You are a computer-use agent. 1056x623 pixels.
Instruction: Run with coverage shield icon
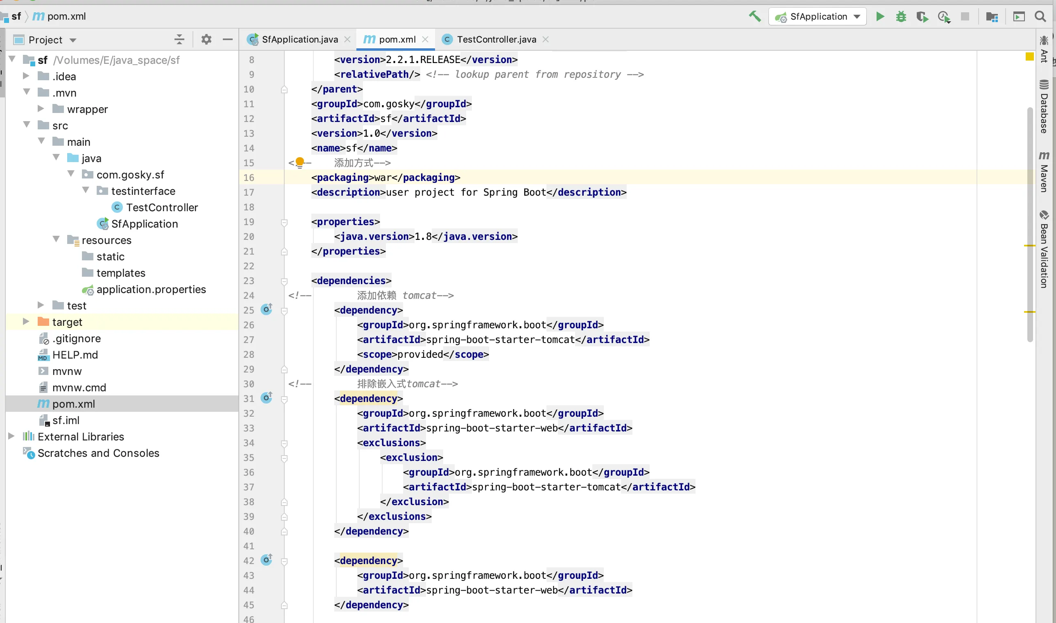coord(922,16)
